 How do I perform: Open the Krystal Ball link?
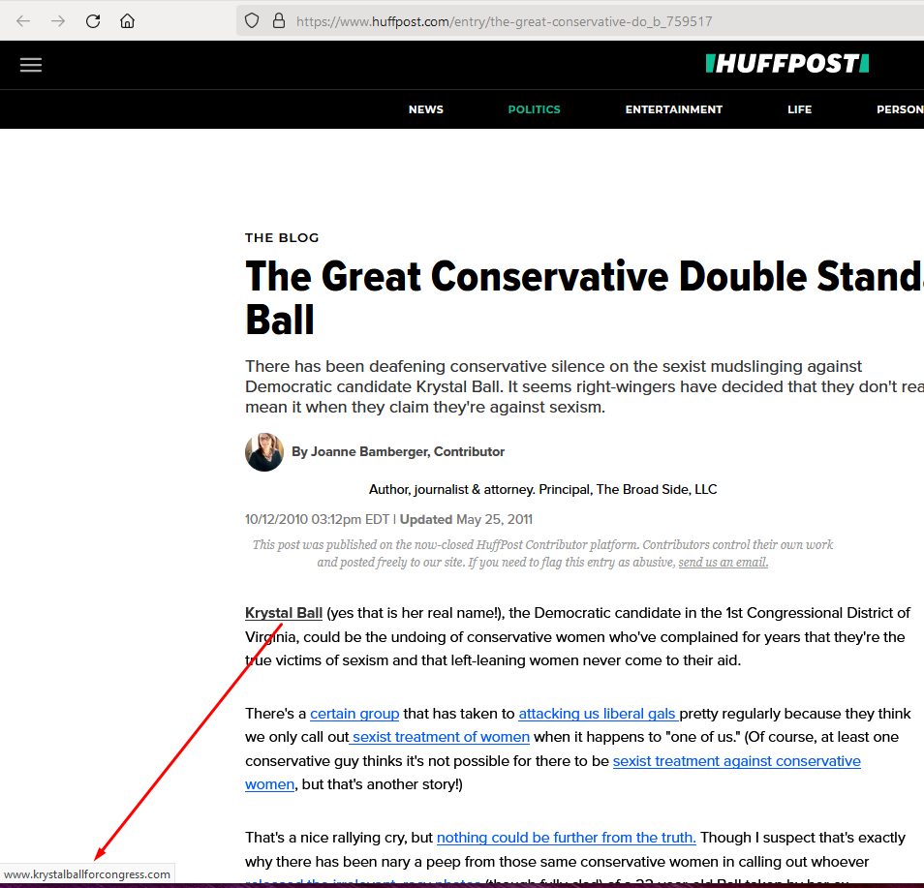[284, 613]
